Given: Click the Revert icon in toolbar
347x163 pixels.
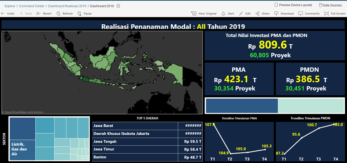Looking at the screenshot, I should pyautogui.click(x=39, y=13).
